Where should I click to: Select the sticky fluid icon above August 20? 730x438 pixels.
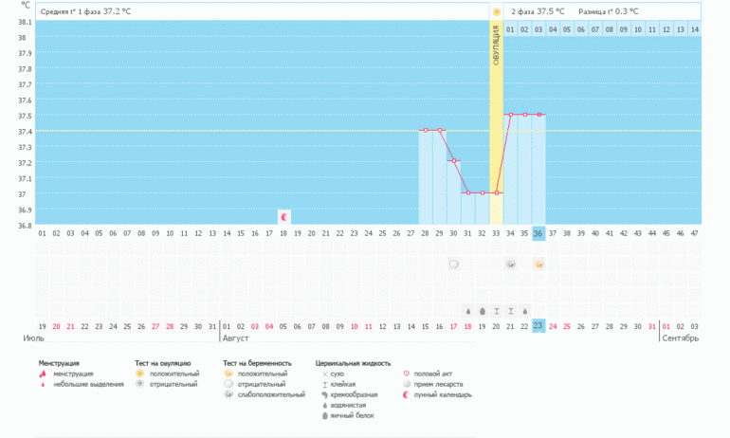[496, 310]
